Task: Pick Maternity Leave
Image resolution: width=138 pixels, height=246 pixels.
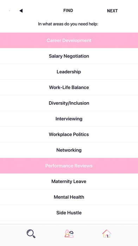Action: click(69, 181)
